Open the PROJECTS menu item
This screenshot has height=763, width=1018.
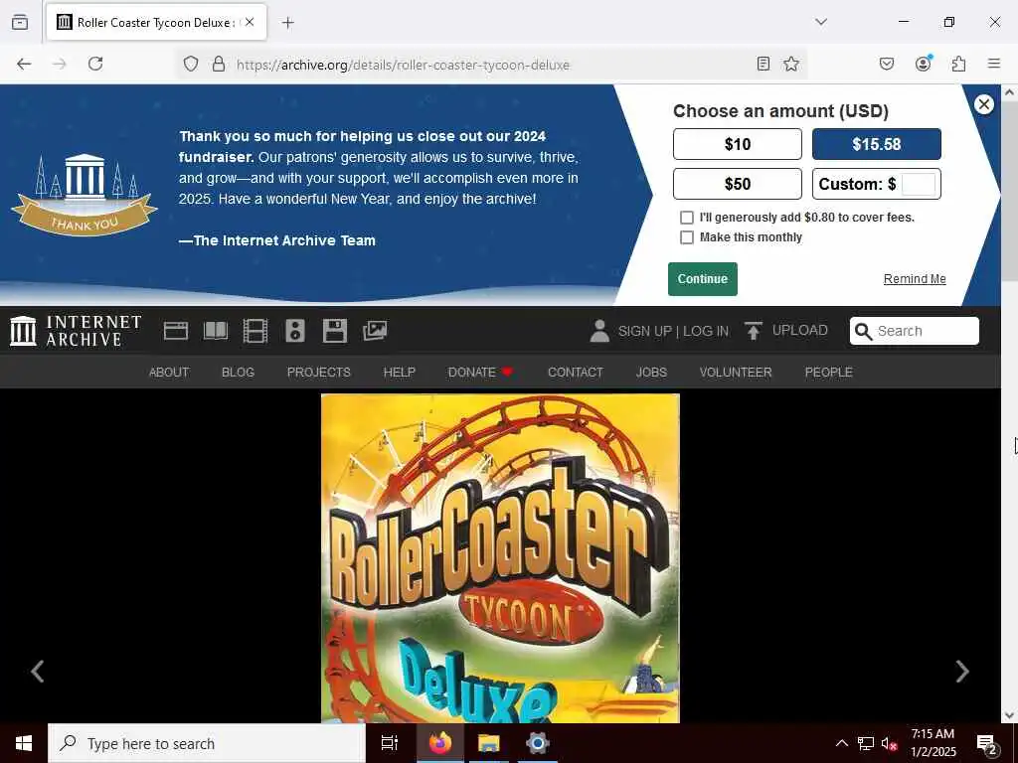point(319,373)
